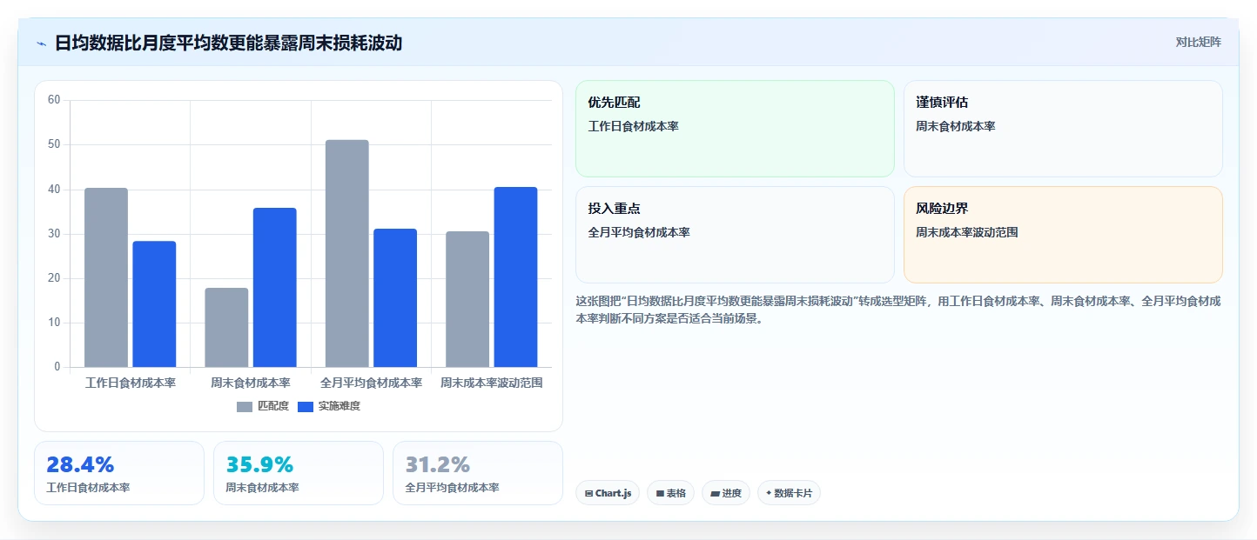Screen dimensions: 1257x540
Task: Select the 进度 tag chip
Action: pos(726,493)
